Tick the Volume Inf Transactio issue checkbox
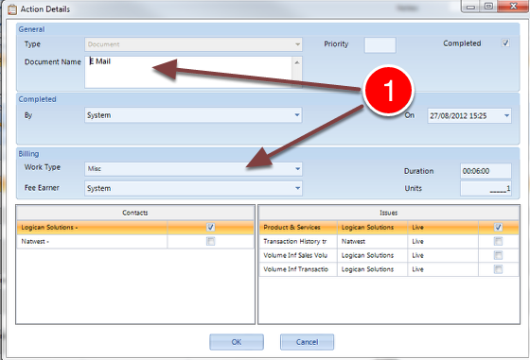The height and width of the screenshot is (360, 530). point(498,269)
